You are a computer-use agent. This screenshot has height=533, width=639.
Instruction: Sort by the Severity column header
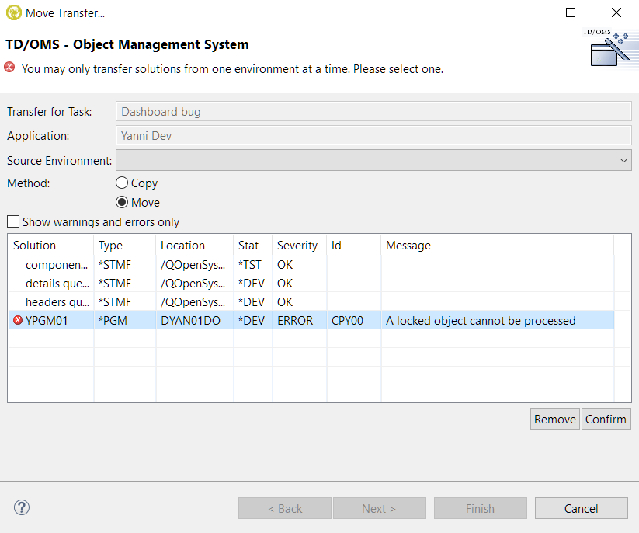[x=297, y=246]
